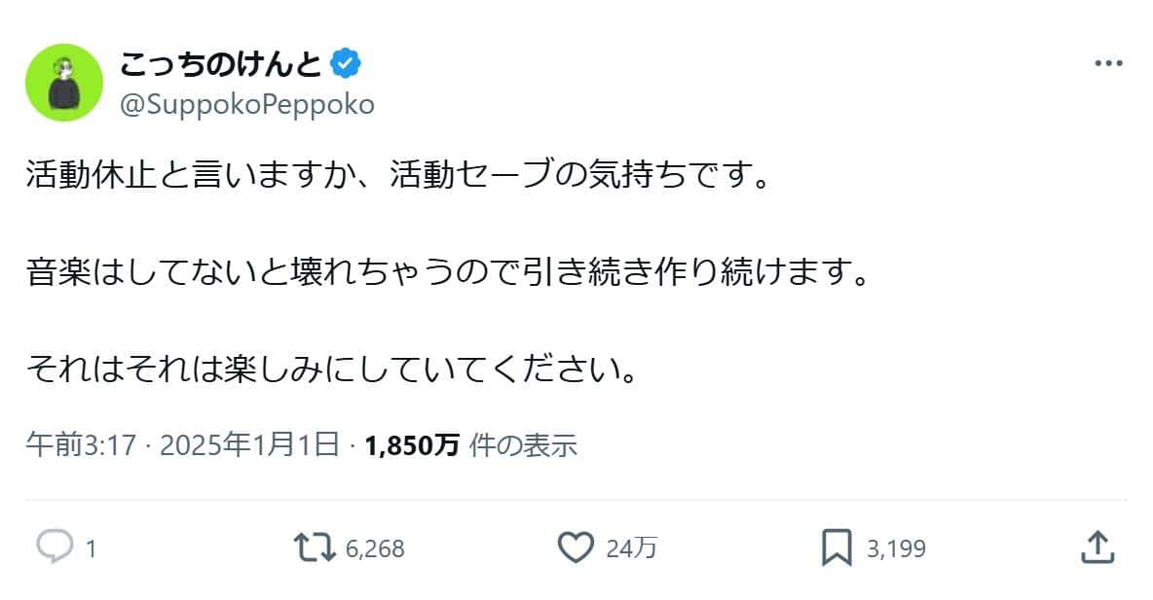
Task: Click the 3,199 bookmark count
Action: [896, 549]
